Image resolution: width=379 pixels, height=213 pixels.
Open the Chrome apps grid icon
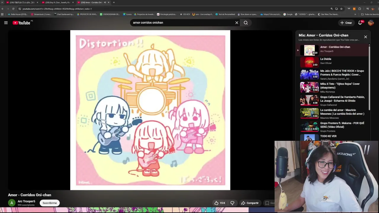tap(2, 14)
